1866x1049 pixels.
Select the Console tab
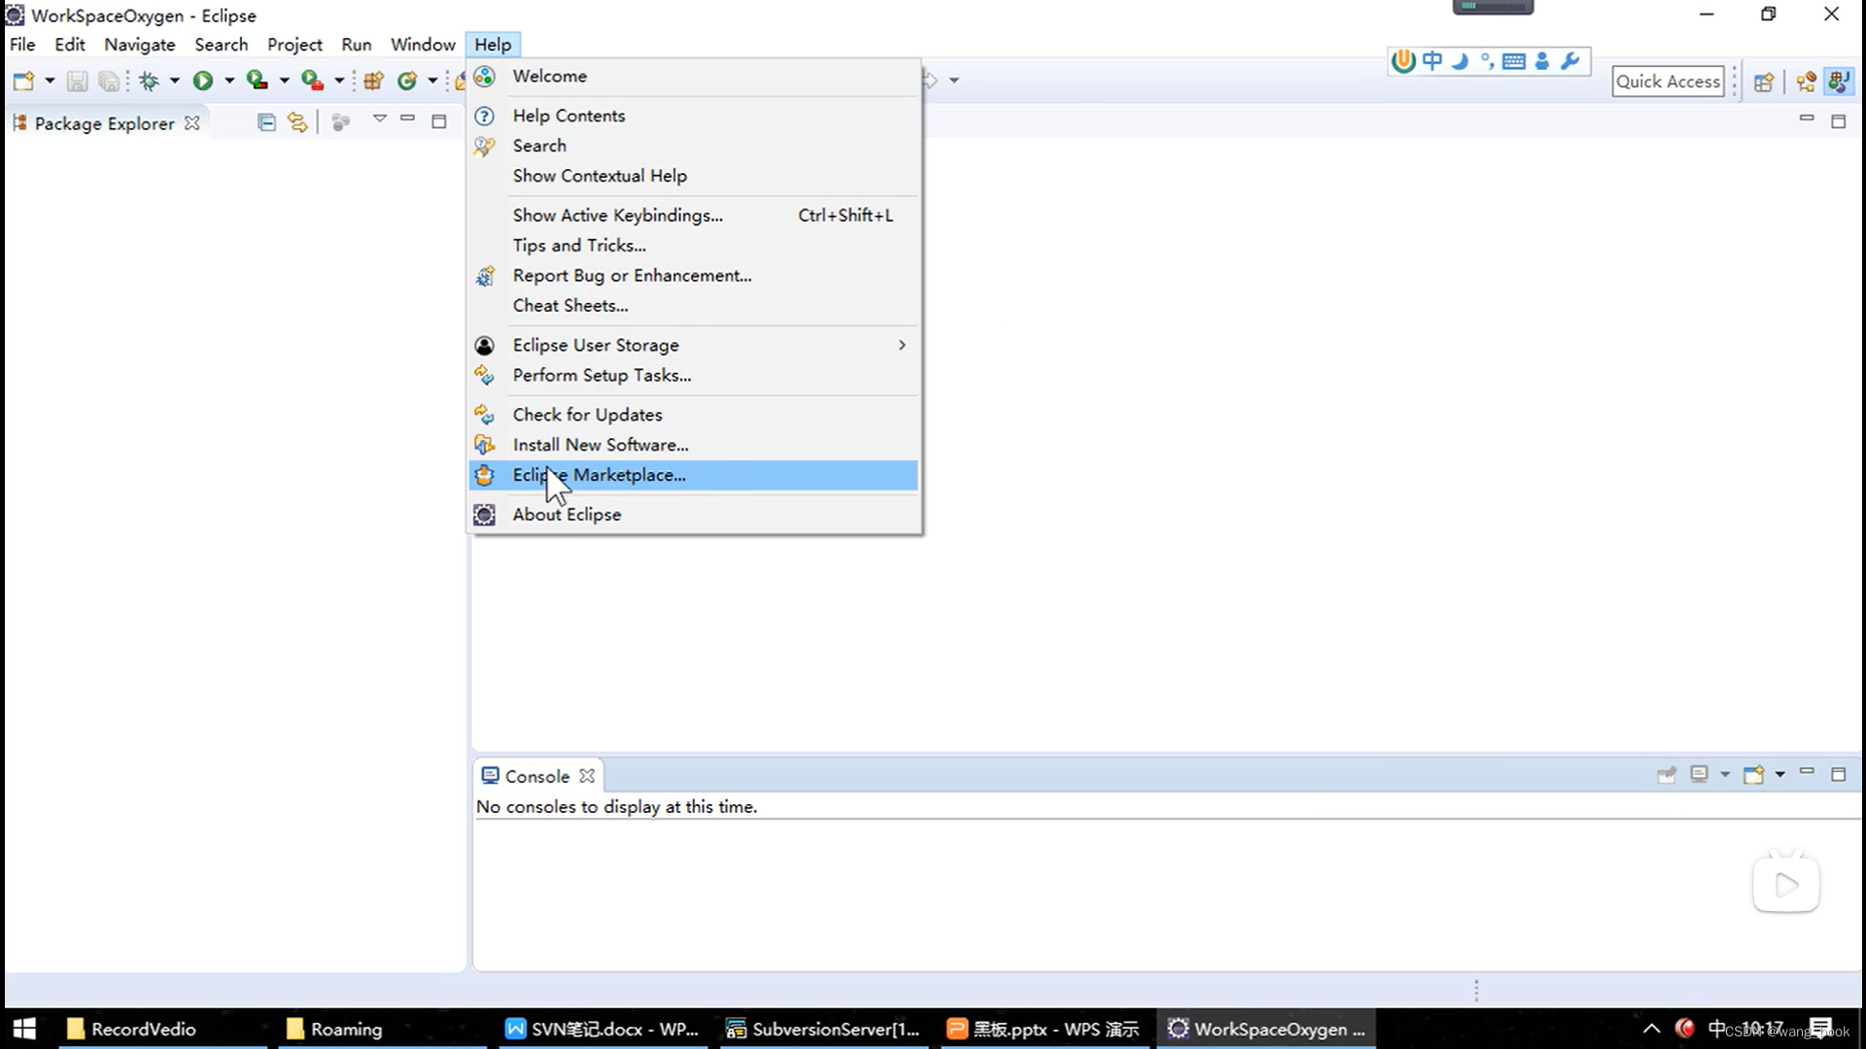click(x=536, y=776)
